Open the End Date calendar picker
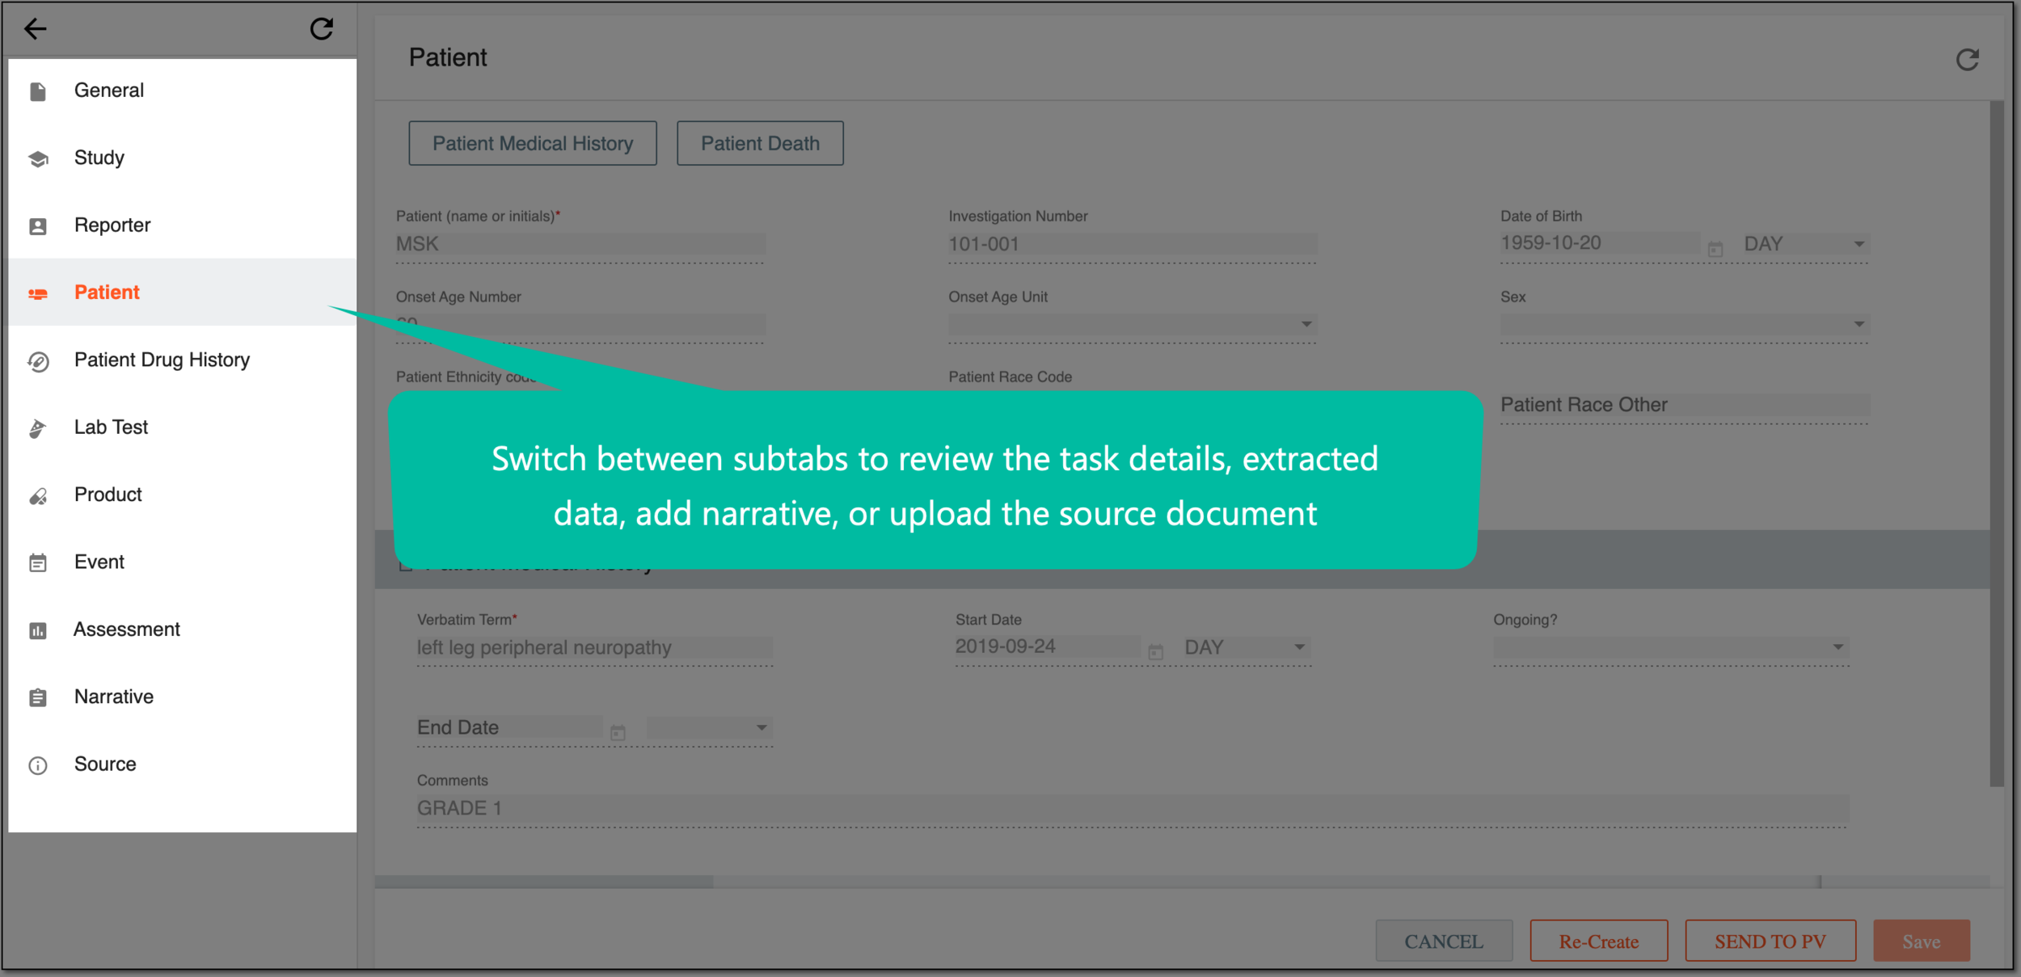The image size is (2021, 977). (618, 733)
